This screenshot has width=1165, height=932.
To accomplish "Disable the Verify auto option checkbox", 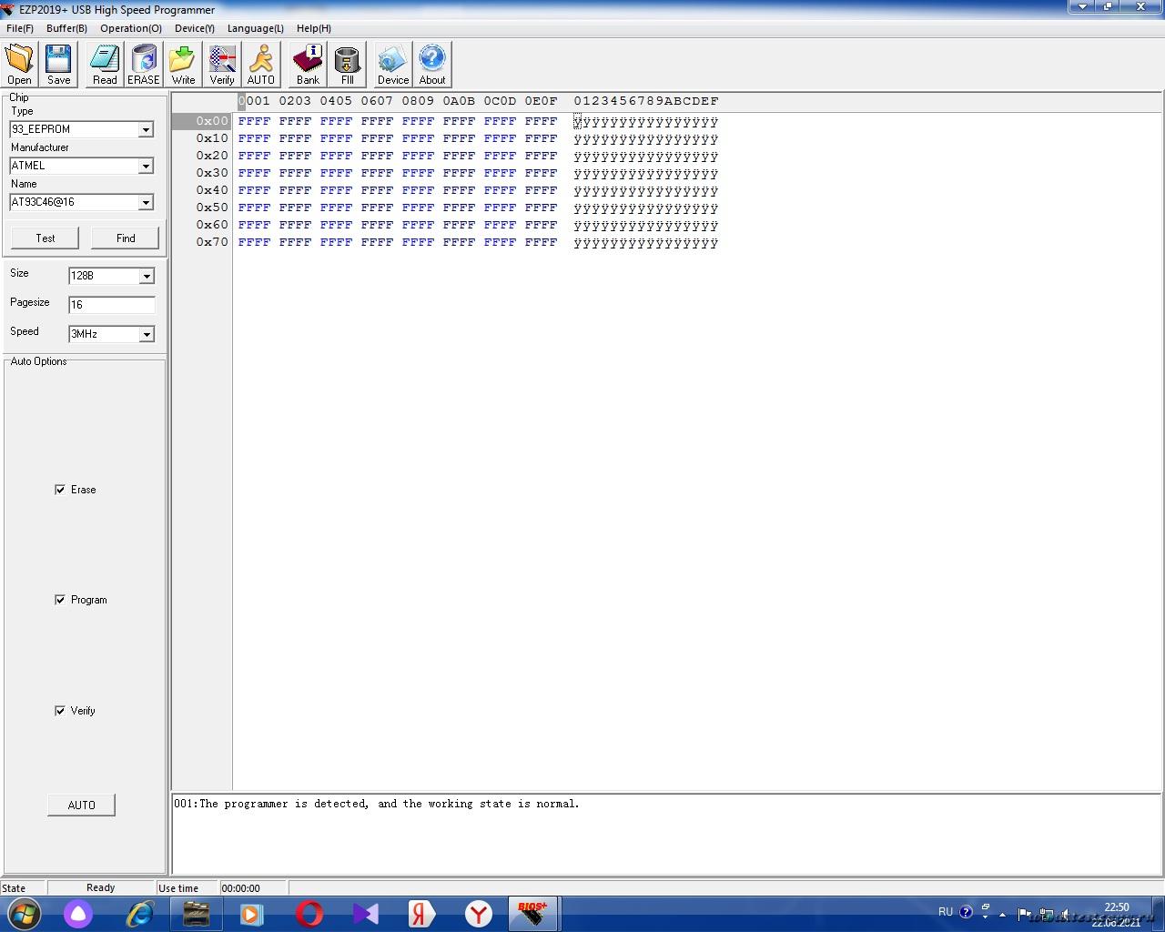I will click(x=60, y=711).
